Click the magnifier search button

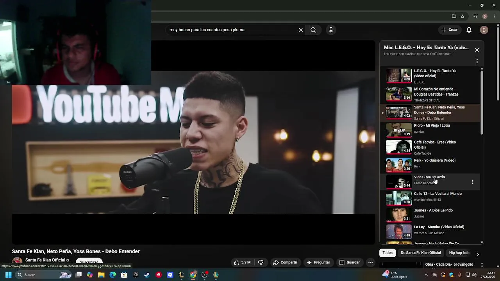[x=313, y=30]
